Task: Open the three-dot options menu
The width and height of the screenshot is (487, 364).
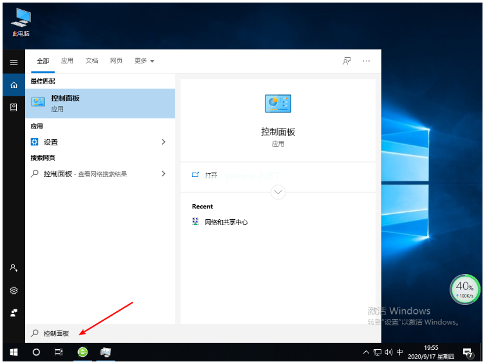Action: pos(367,61)
